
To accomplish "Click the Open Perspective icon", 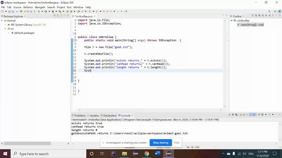I will (x=275, y=11).
